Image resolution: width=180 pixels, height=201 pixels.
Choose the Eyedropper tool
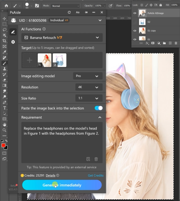(4, 52)
